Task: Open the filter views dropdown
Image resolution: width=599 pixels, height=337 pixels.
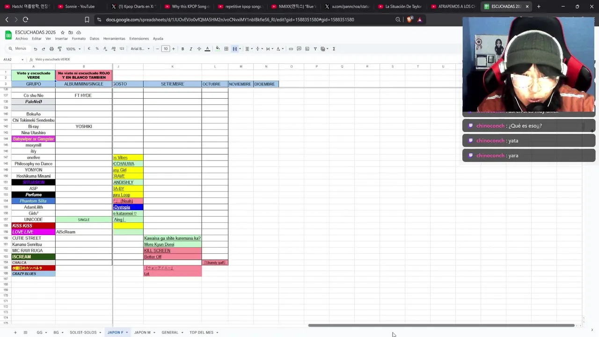Action: (x=324, y=49)
